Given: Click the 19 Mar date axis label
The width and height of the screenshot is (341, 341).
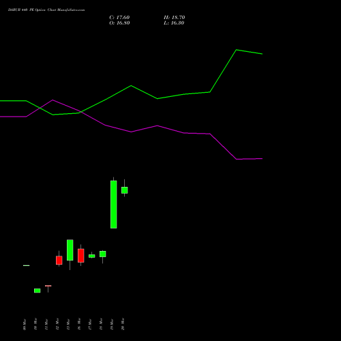Looking at the screenshot, I should coord(112,325).
